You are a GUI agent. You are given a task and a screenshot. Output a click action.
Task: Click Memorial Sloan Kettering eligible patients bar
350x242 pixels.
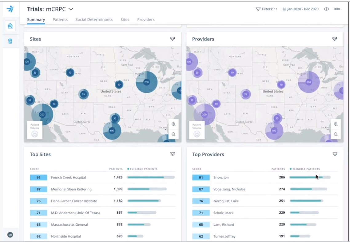click(x=147, y=189)
